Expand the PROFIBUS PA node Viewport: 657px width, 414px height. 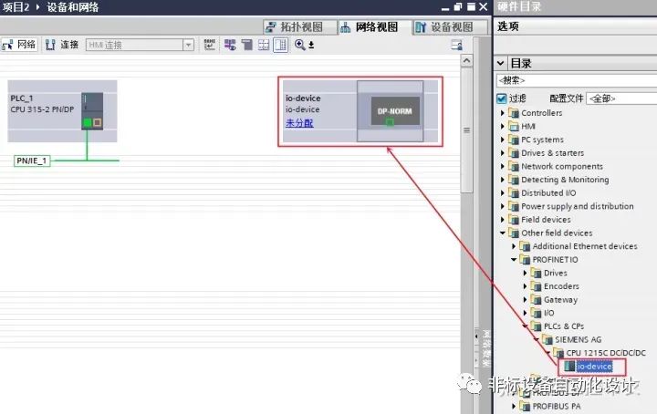[x=514, y=406]
